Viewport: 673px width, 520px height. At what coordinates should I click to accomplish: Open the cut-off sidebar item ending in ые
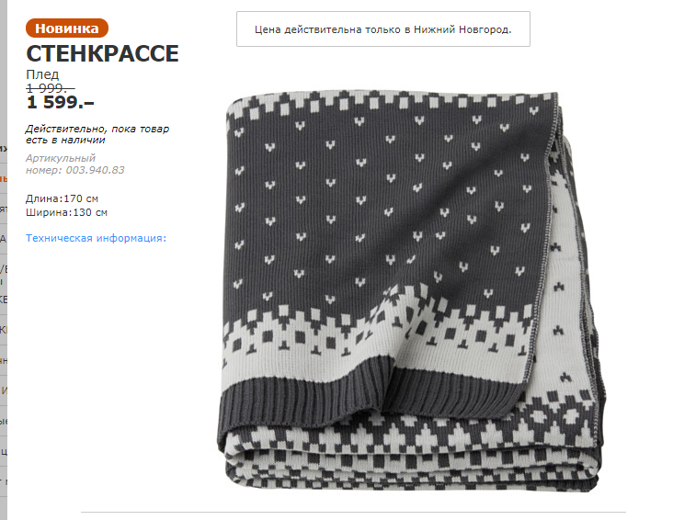point(4,422)
